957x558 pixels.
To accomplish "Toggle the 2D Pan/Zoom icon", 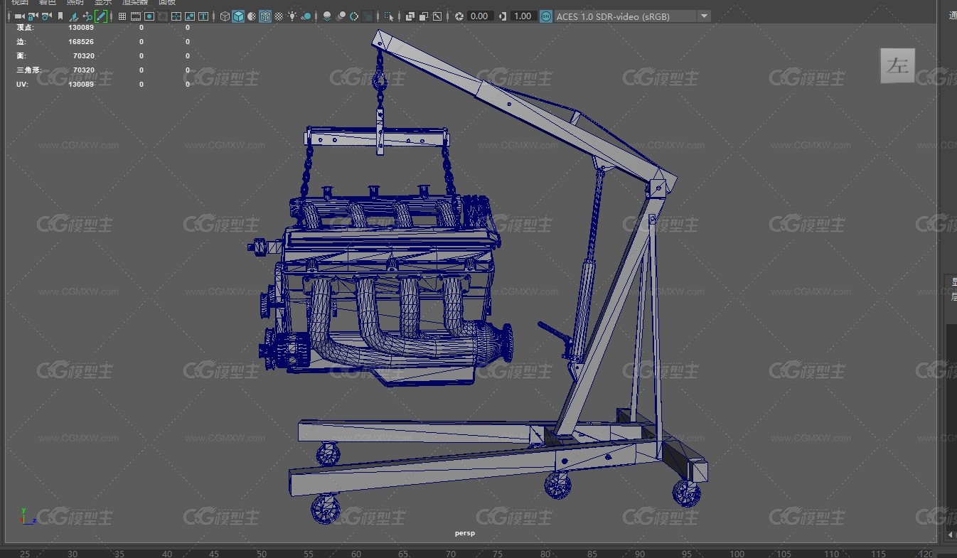I will point(87,16).
